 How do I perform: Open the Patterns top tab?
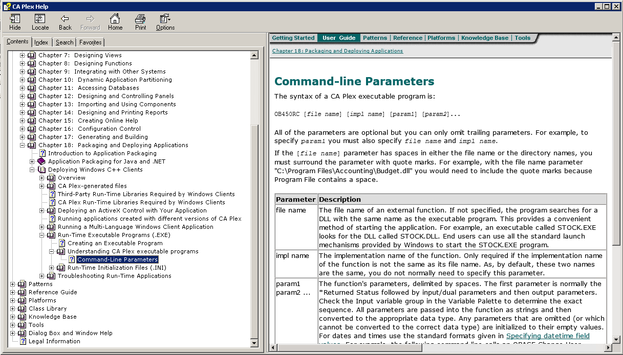pos(375,38)
